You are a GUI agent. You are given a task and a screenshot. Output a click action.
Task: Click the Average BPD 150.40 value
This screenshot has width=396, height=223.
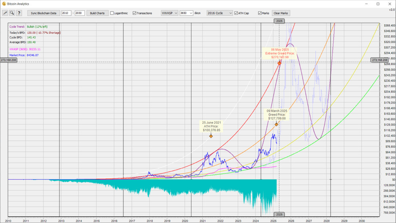(31, 42)
